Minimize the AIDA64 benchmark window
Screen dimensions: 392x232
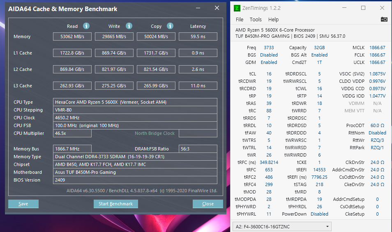tap(198, 8)
